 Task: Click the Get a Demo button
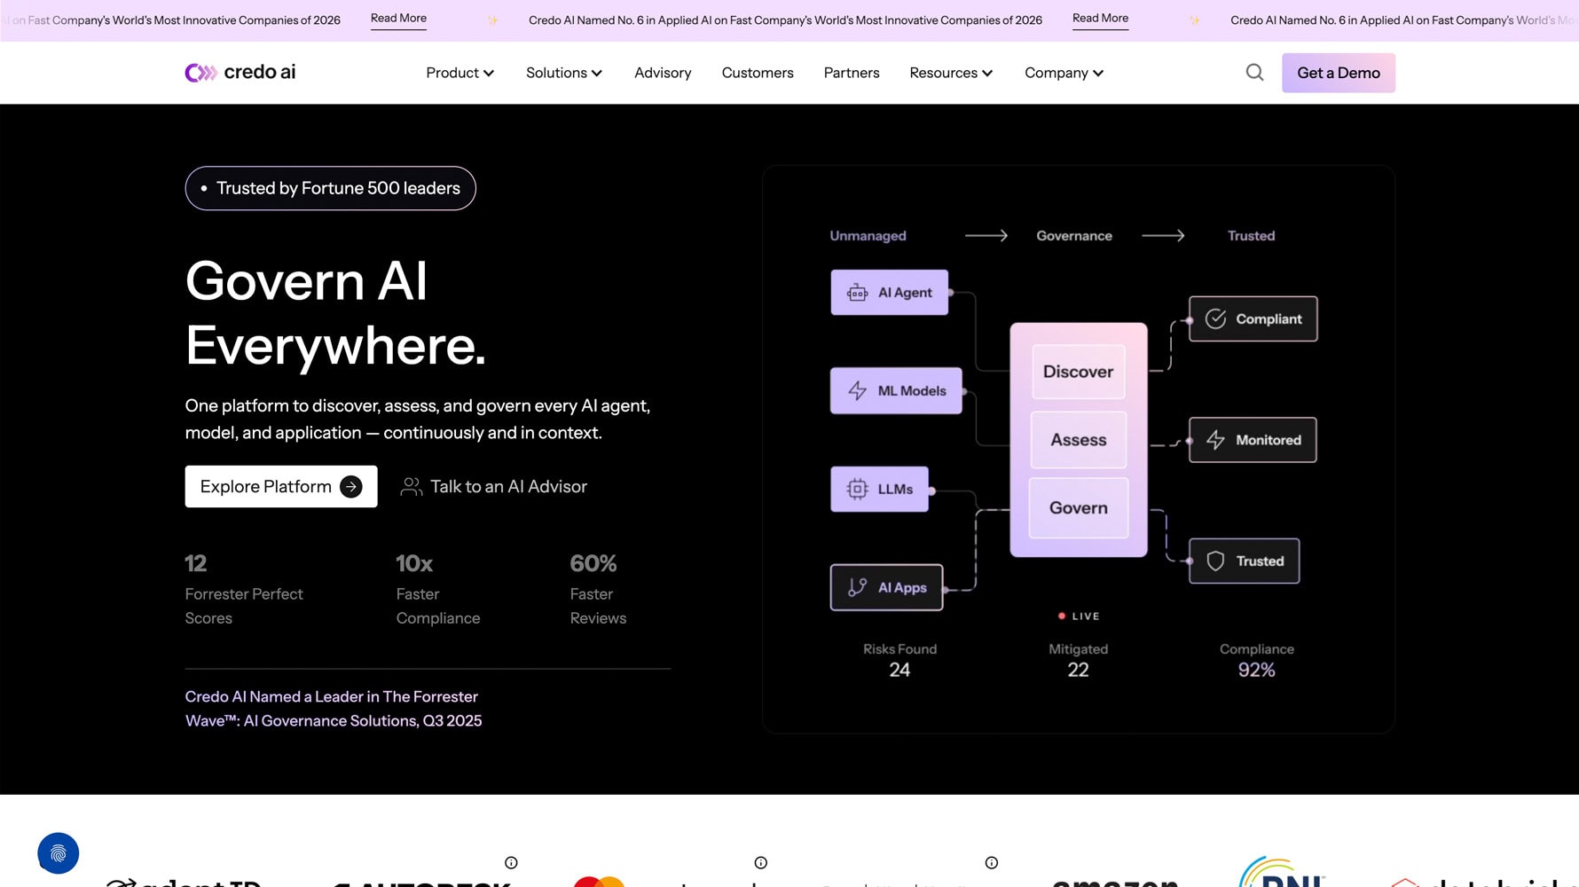coord(1338,73)
